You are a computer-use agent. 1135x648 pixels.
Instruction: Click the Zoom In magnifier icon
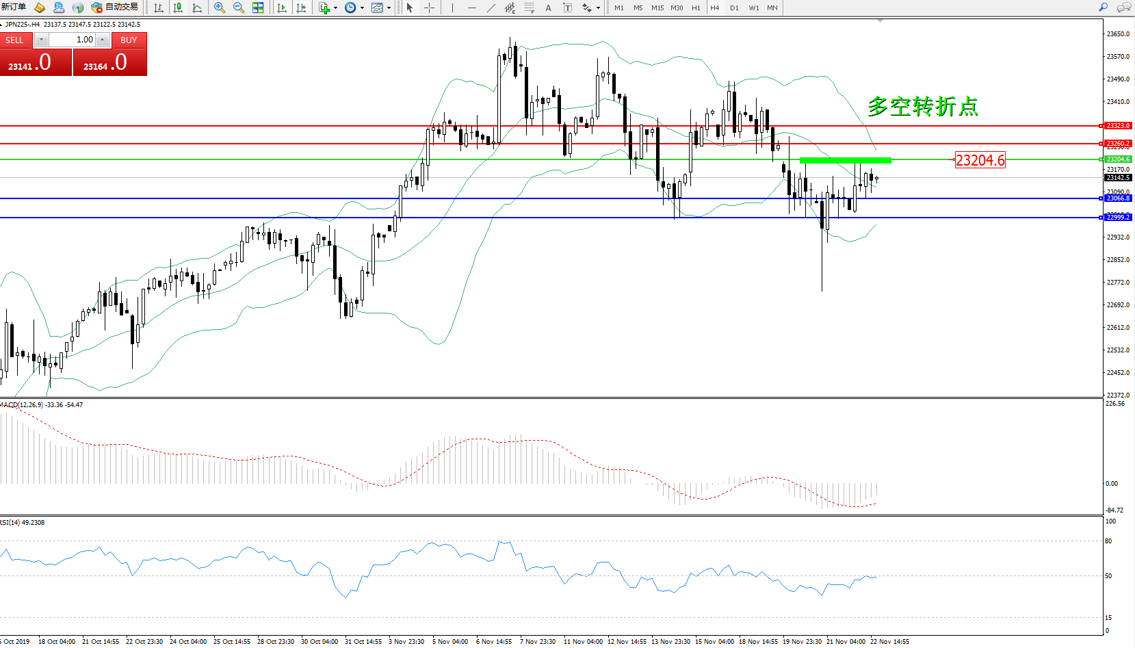tap(220, 8)
